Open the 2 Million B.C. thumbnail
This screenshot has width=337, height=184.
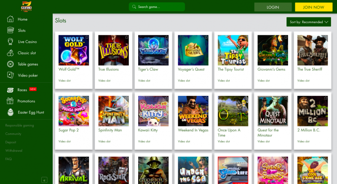pos(313,111)
